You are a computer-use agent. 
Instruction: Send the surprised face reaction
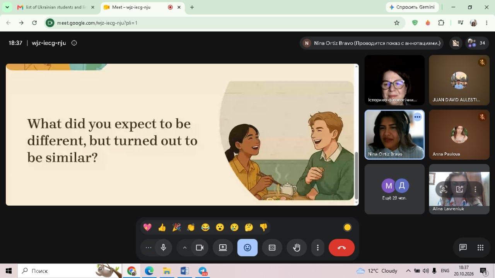tap(220, 227)
